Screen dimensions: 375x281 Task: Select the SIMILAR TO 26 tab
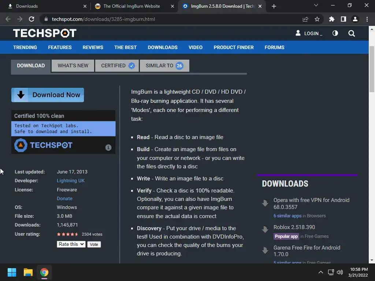[164, 66]
